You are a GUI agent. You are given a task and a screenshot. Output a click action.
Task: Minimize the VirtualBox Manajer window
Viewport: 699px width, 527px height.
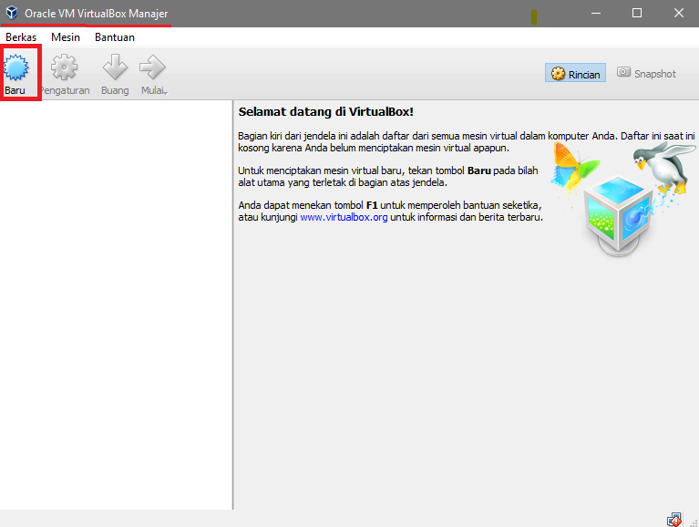point(596,14)
